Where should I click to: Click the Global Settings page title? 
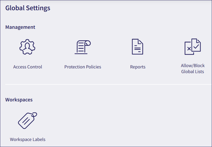tap(28, 8)
